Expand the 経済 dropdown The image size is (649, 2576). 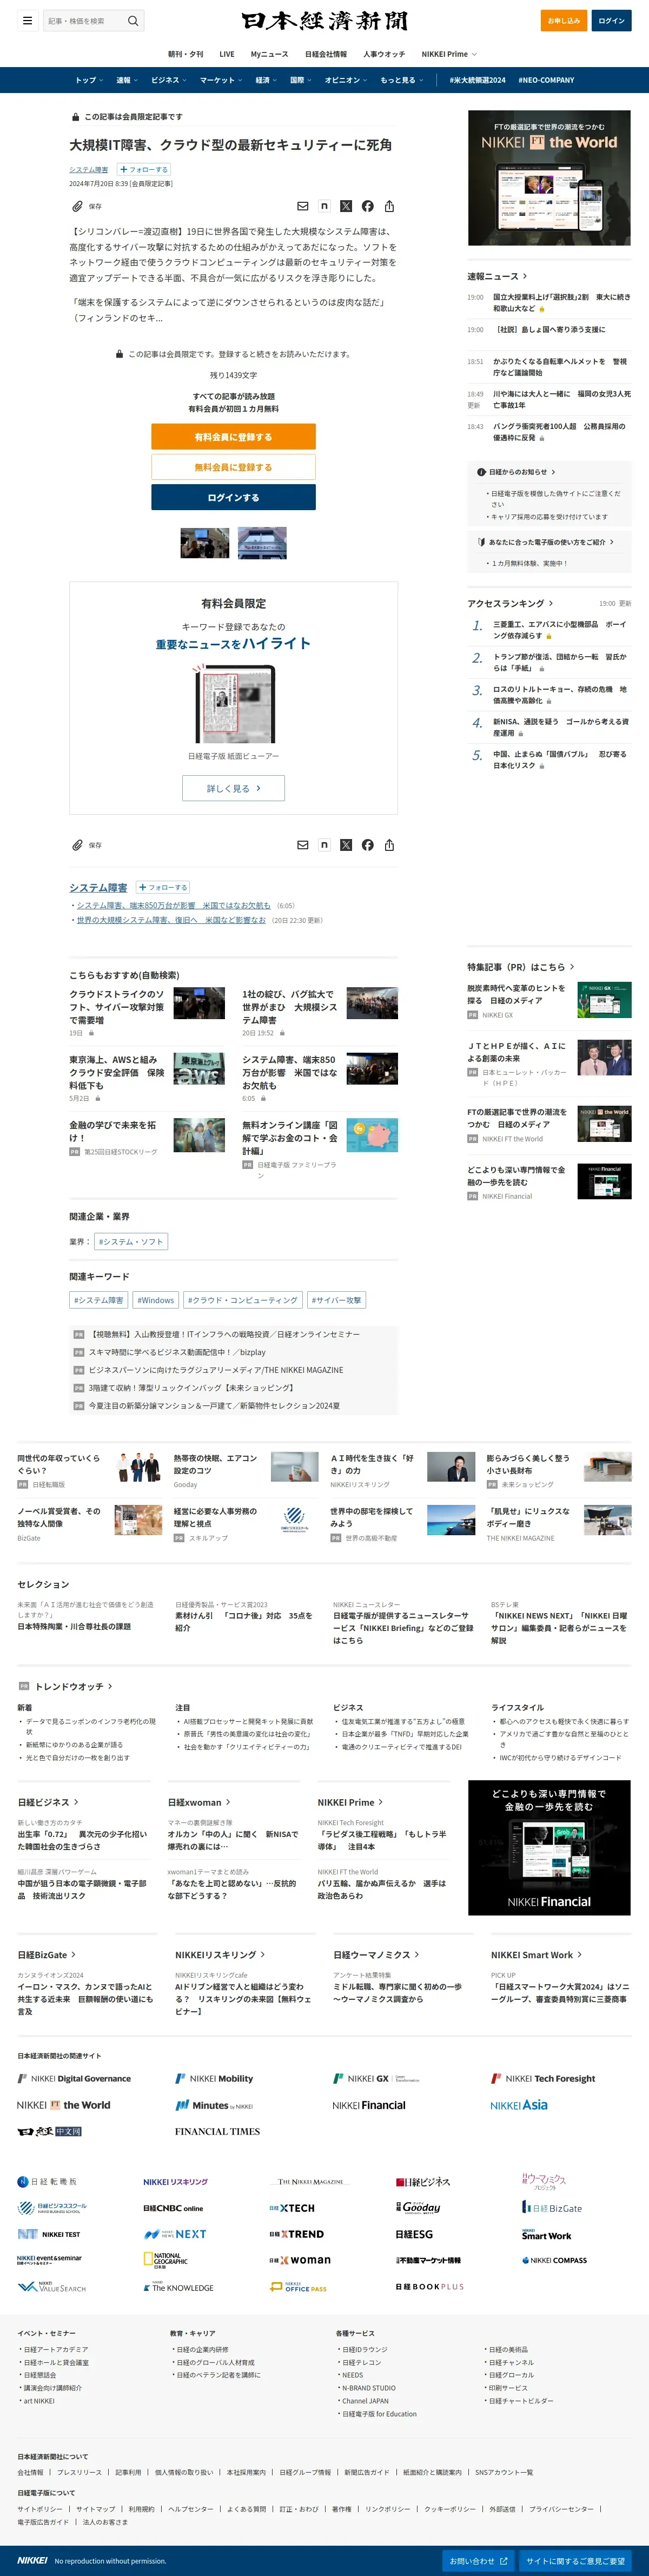click(x=266, y=80)
